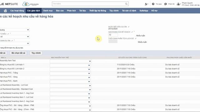This screenshot has width=200, height=112.
Task: Open alternate source dropdown for Assembly Item Test
Action: pyautogui.click(x=90, y=61)
